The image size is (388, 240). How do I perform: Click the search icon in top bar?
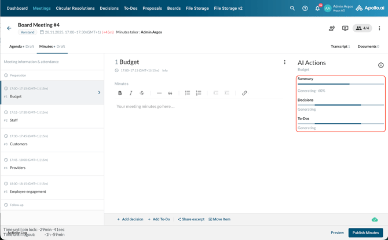[x=292, y=9]
